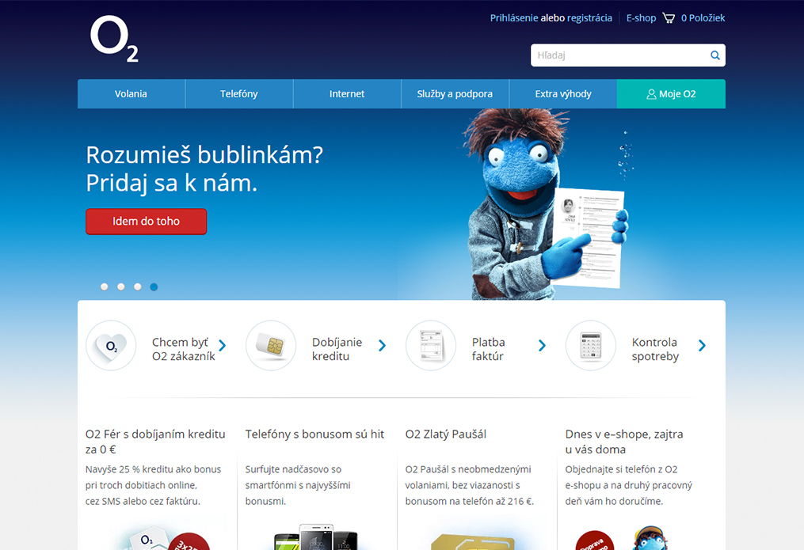This screenshot has width=804, height=550.
Task: Click heading Dnes v e-shope, zajtra u vás doma
Action: (624, 442)
